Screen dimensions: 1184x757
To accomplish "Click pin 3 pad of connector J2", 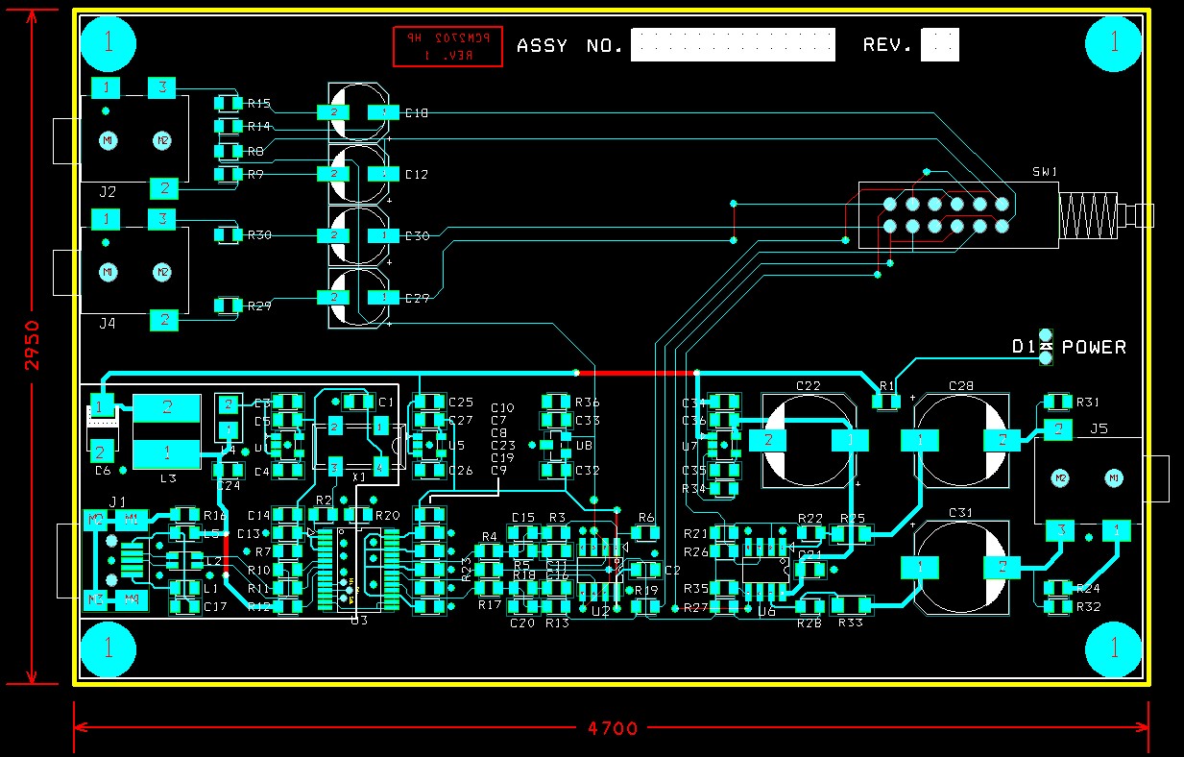I will (162, 88).
